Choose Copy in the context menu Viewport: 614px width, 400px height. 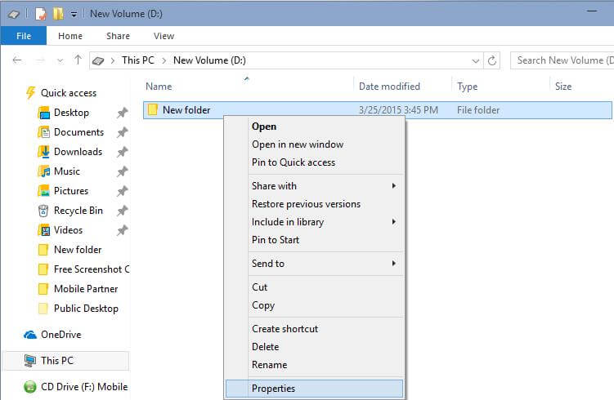pyautogui.click(x=315, y=305)
